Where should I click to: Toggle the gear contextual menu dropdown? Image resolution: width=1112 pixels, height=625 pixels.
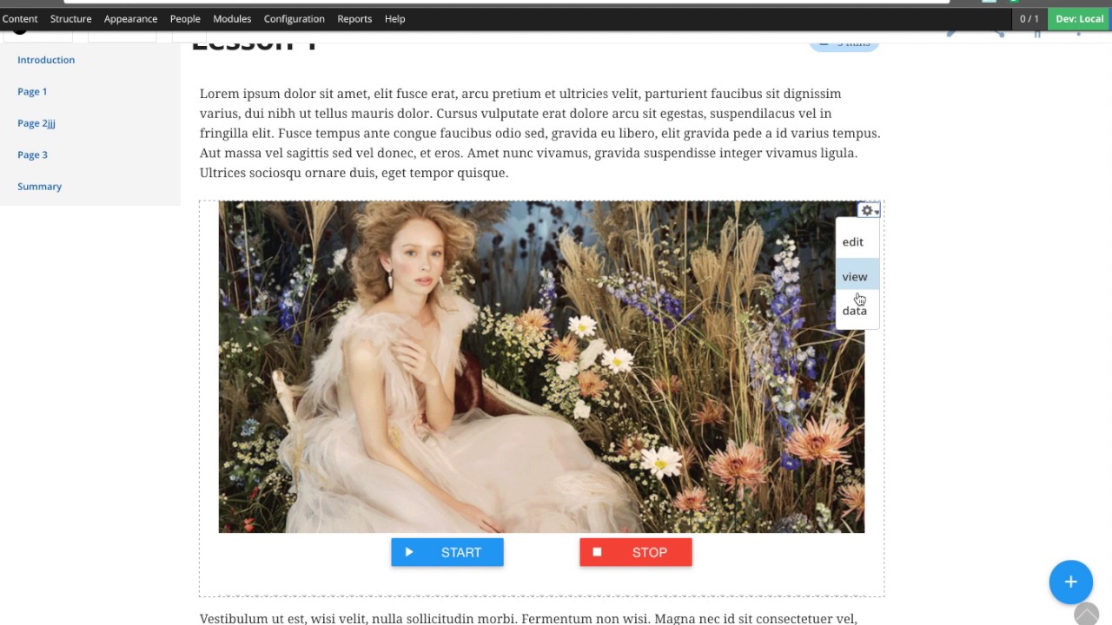[869, 211]
